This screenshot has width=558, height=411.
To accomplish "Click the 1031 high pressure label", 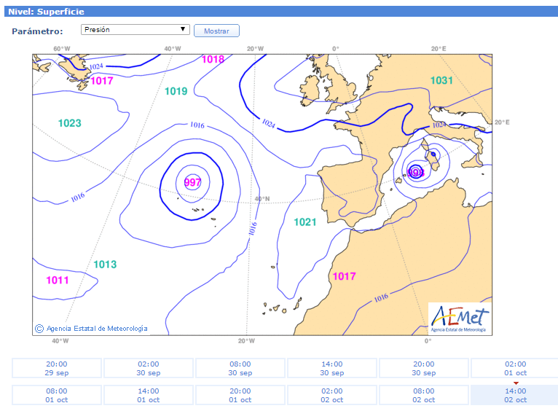I will [441, 80].
